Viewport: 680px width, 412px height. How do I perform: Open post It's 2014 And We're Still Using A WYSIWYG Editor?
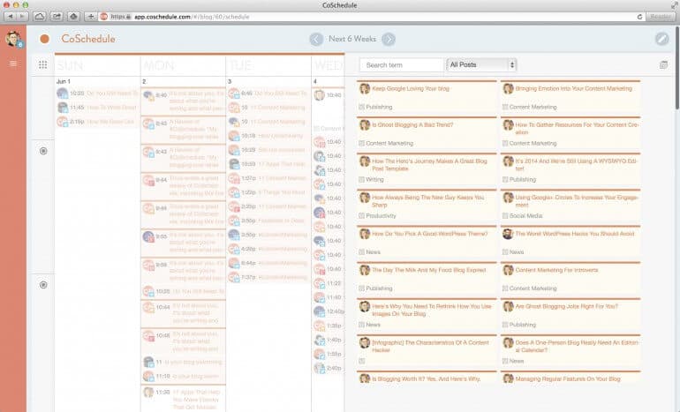click(x=576, y=165)
